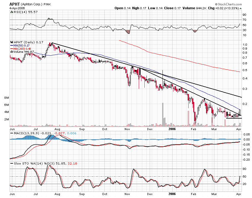Click the RSI 70 level axis label

[x=245, y=20]
